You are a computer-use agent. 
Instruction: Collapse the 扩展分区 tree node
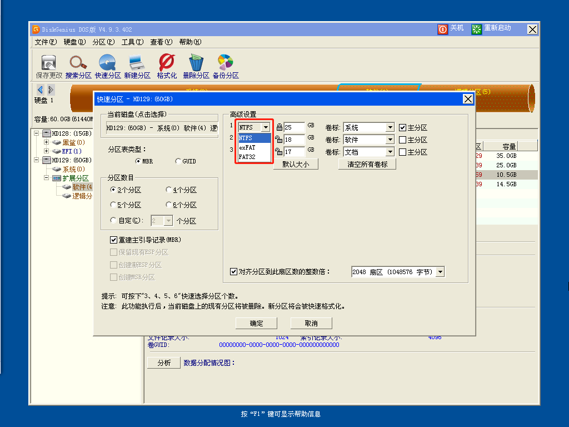coord(46,177)
